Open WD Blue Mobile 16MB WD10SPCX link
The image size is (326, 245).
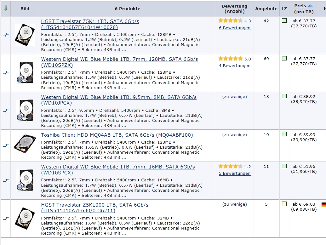118,169
